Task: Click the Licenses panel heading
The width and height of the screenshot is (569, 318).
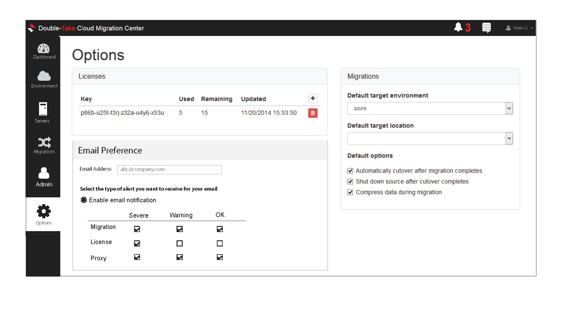Action: [92, 76]
